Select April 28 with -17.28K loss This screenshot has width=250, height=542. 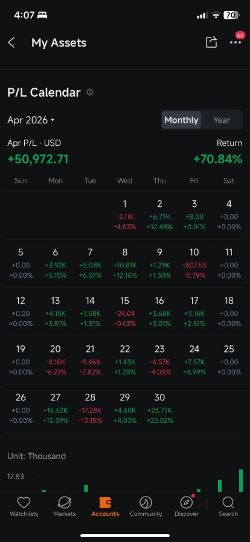(90, 409)
